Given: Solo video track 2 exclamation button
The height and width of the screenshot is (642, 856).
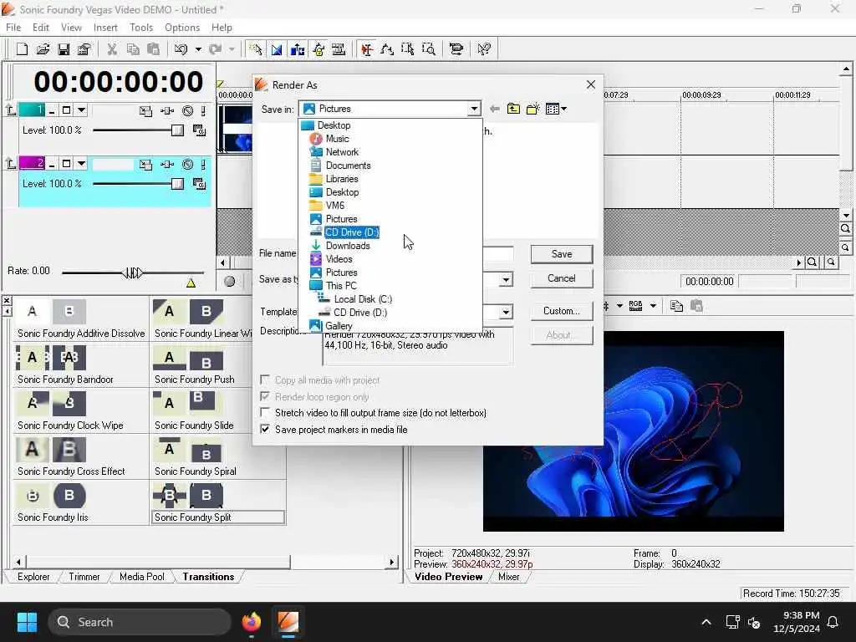Looking at the screenshot, I should [203, 165].
